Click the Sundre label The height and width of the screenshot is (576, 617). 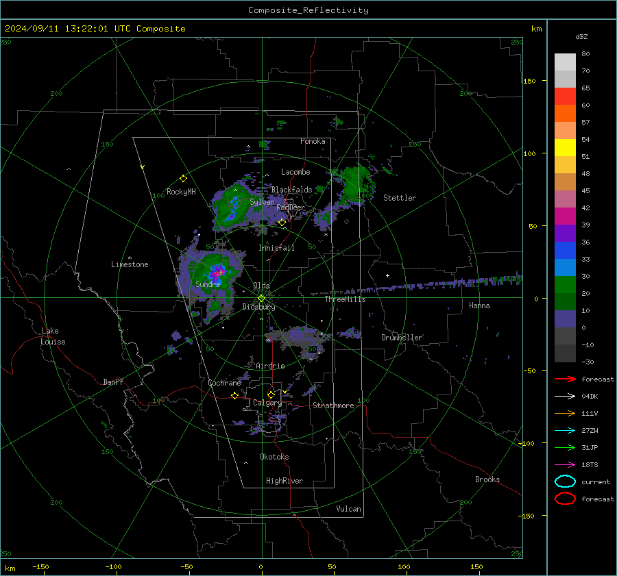click(208, 284)
